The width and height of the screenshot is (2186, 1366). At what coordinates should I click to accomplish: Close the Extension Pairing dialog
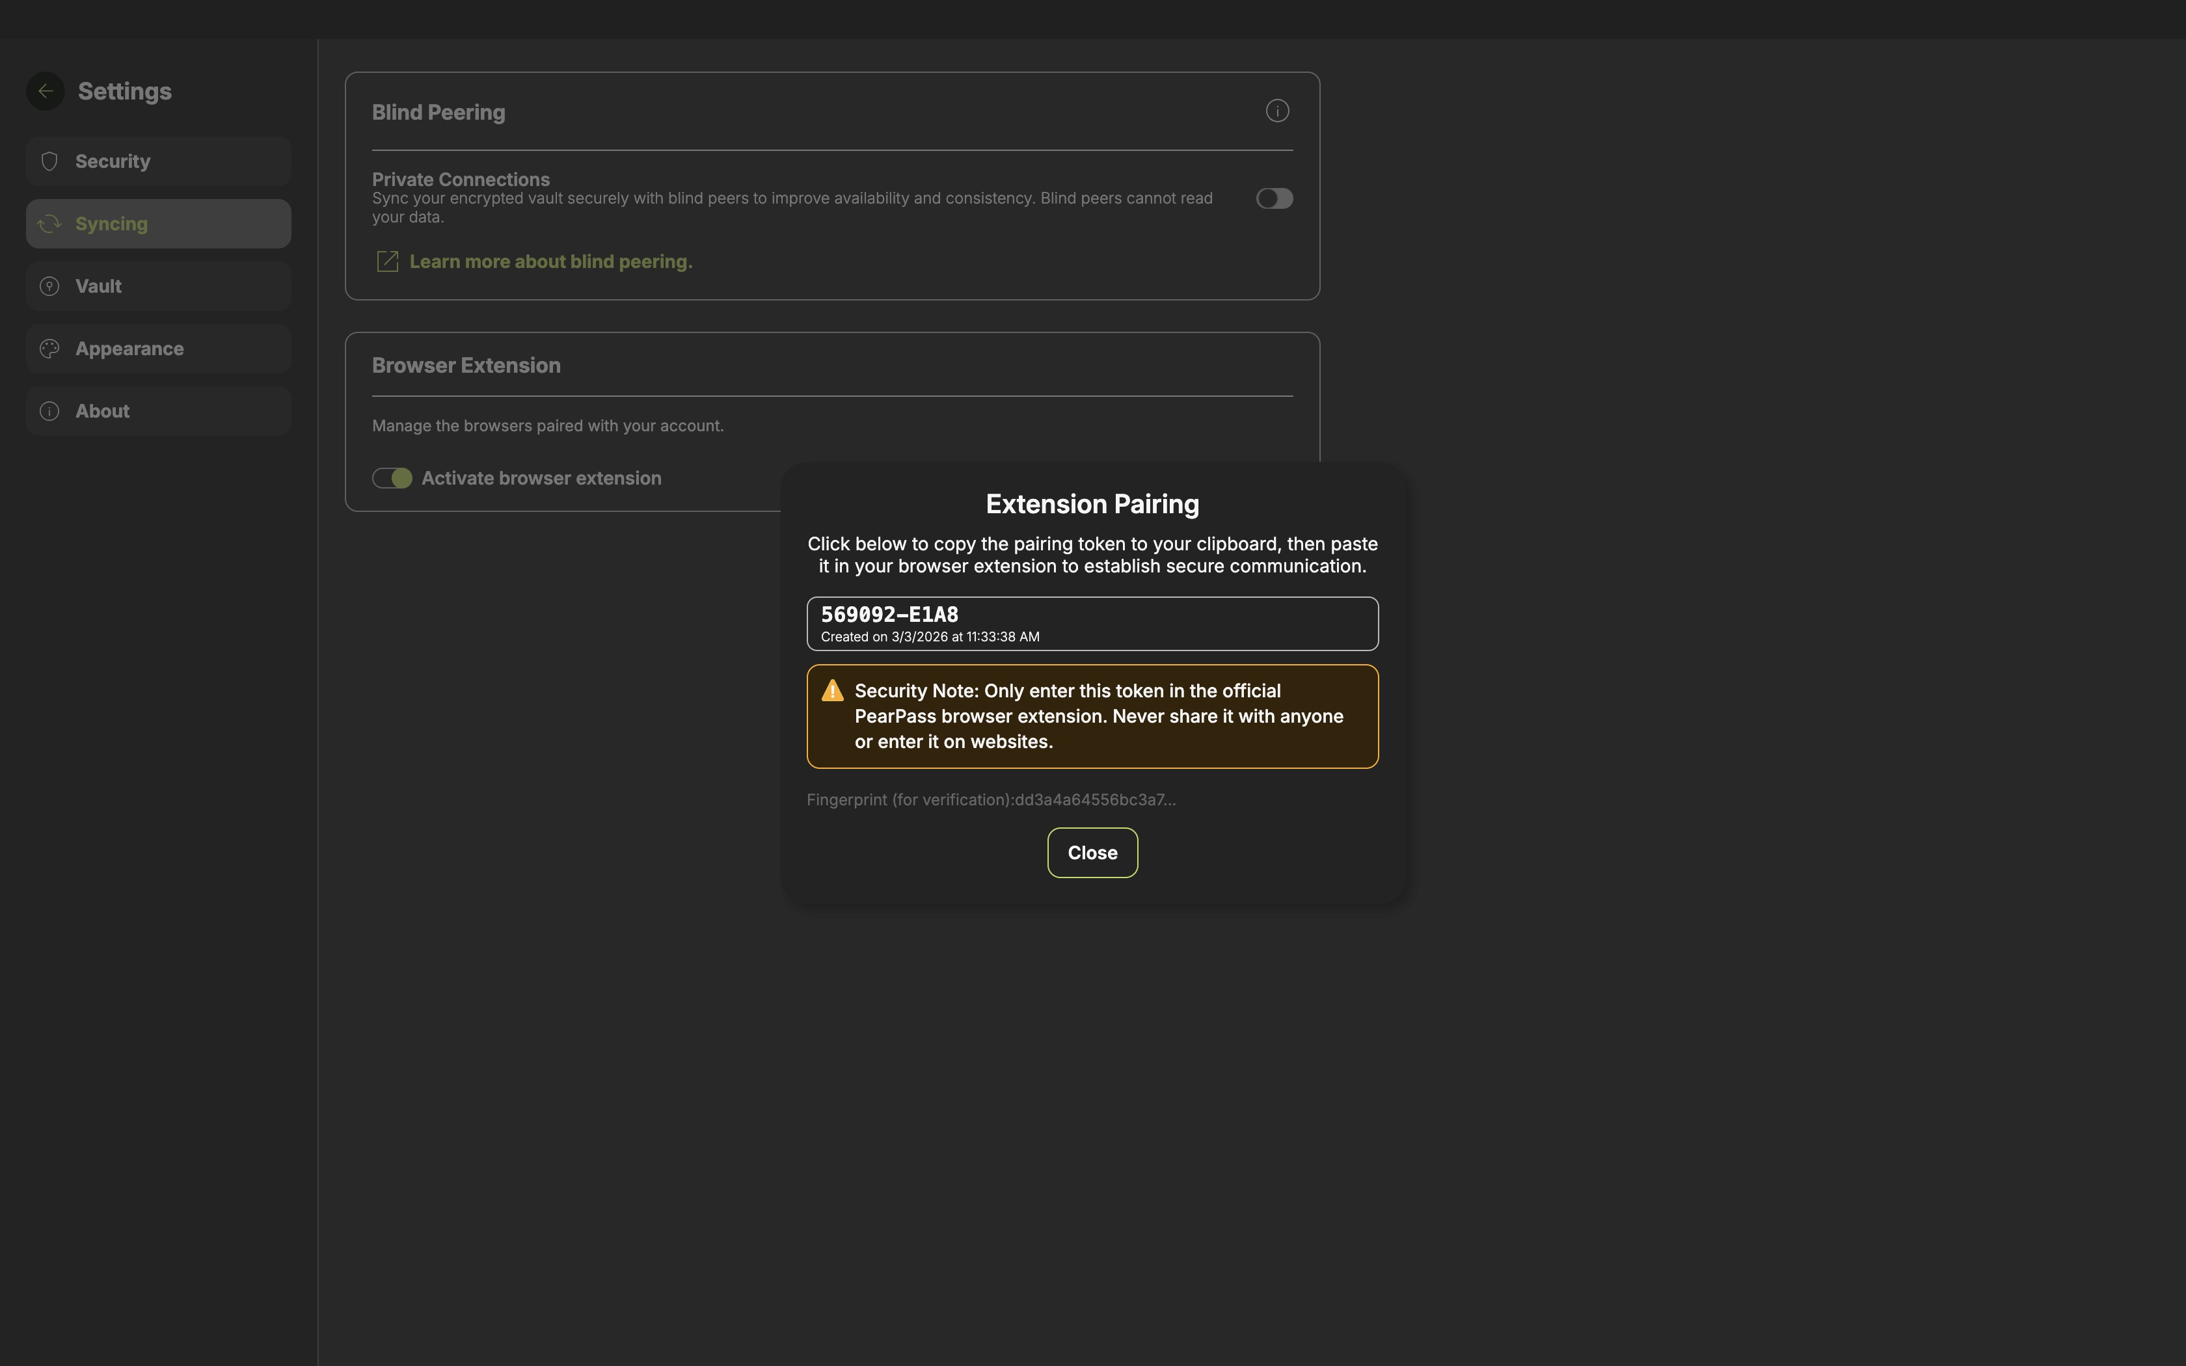[1092, 853]
